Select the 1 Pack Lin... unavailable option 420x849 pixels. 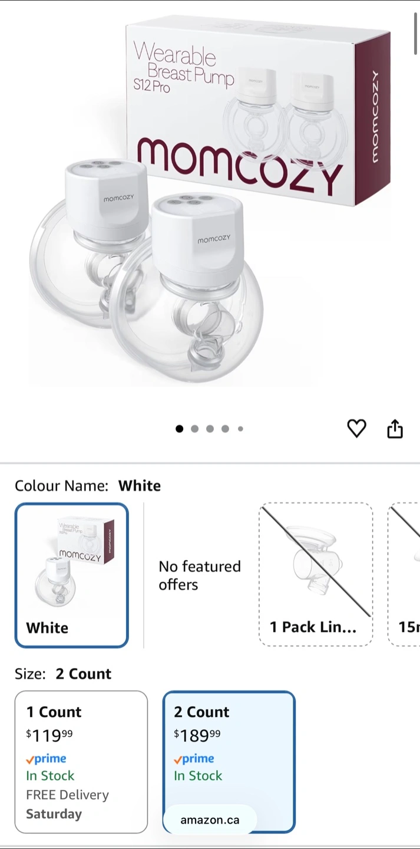(x=316, y=575)
